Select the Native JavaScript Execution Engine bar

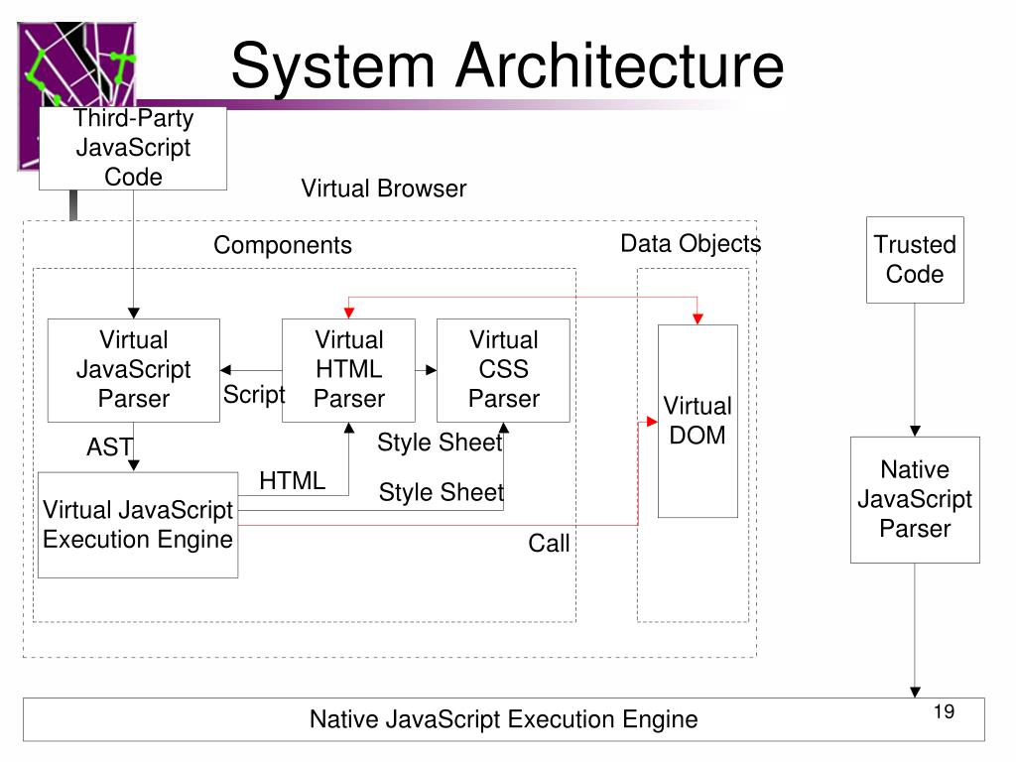click(503, 719)
